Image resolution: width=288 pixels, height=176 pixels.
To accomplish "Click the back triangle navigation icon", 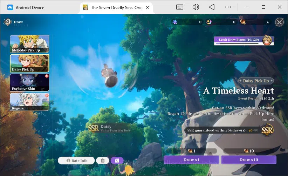I will coord(212,7).
